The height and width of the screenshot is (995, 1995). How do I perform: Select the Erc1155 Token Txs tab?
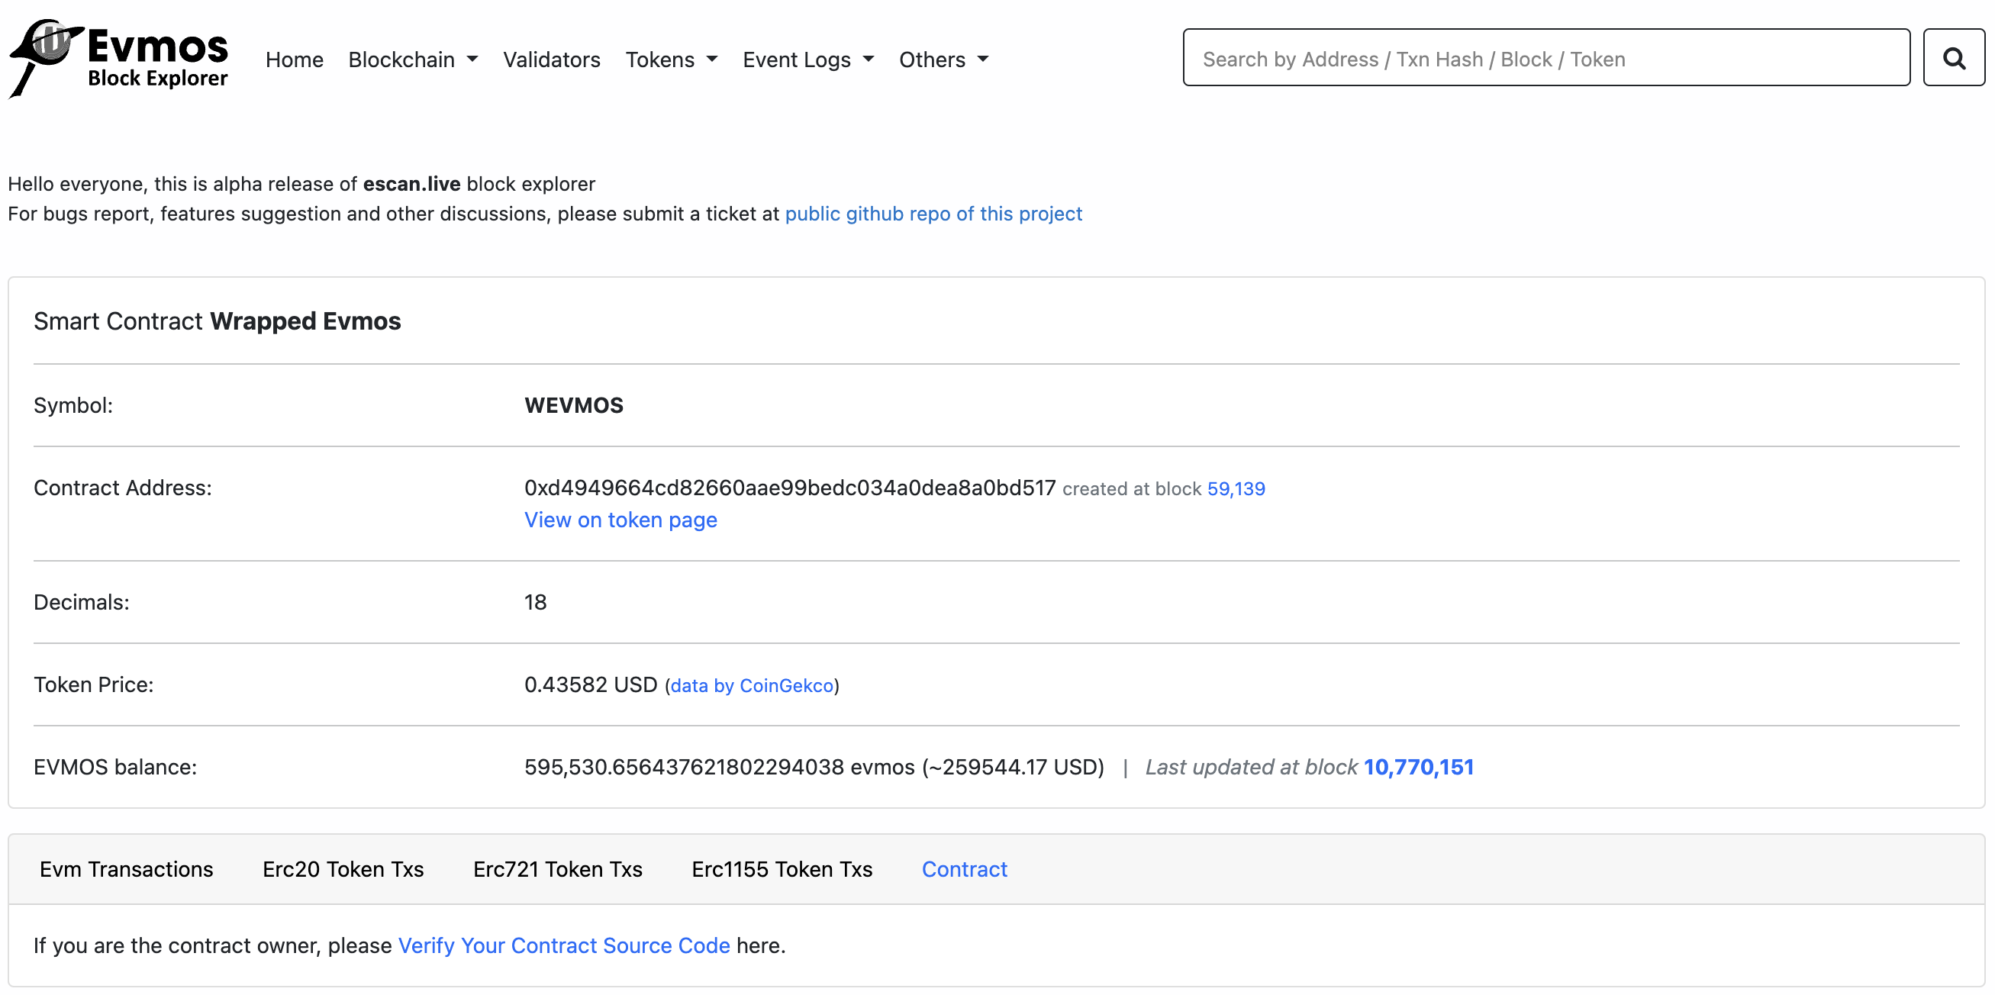[782, 869]
